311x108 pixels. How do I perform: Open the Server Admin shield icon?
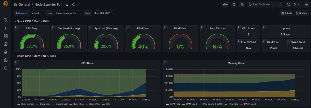pyautogui.click(x=5, y=68)
